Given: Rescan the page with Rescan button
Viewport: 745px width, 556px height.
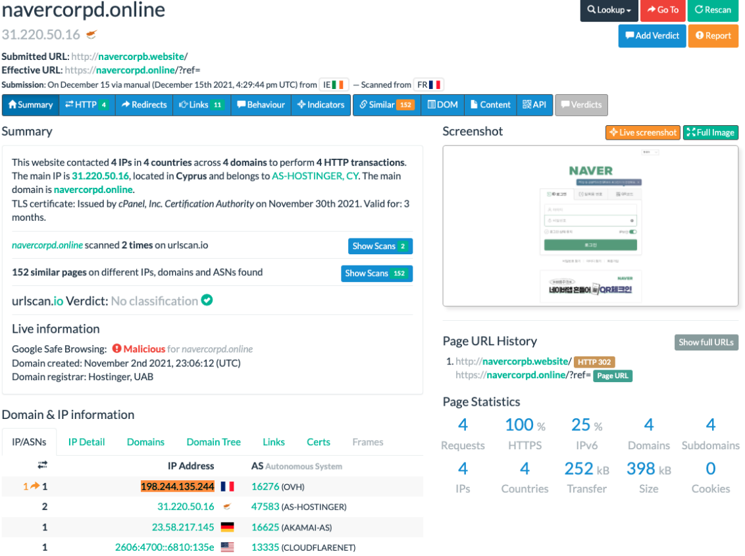Looking at the screenshot, I should 713,10.
